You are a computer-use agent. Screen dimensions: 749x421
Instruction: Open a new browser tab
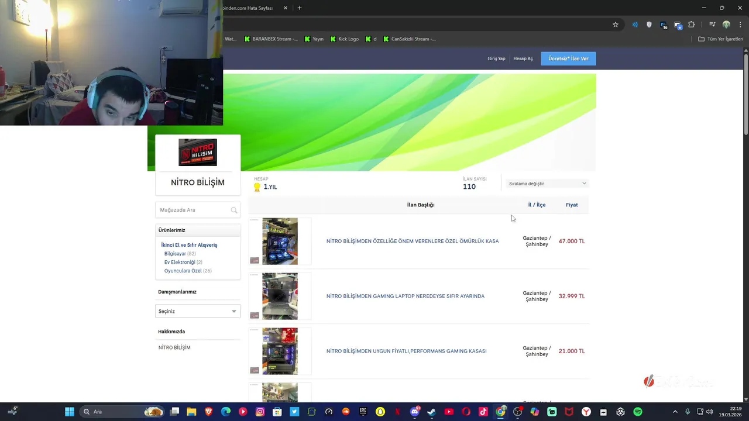[x=300, y=8]
